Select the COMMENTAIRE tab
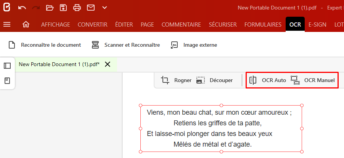The width and height of the screenshot is (344, 158). pyautogui.click(x=181, y=25)
